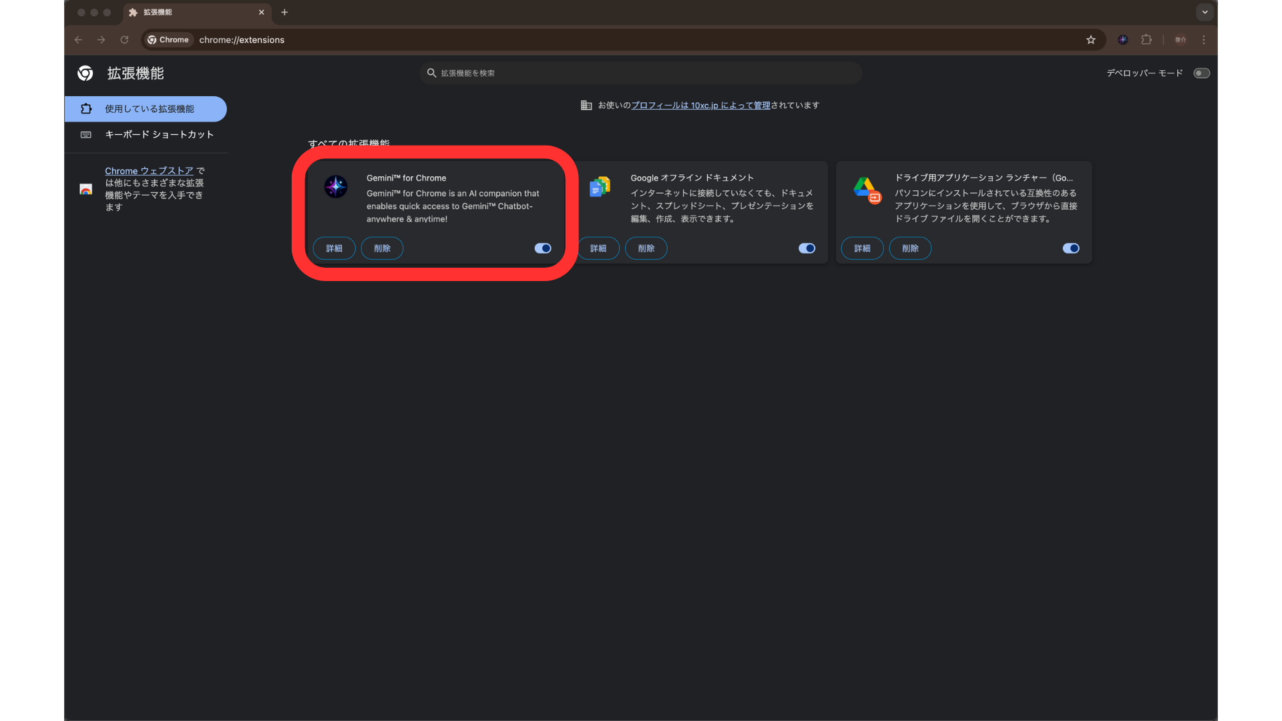The height and width of the screenshot is (721, 1282).
Task: Open the extensions puzzle menu in toolbar
Action: point(1146,40)
